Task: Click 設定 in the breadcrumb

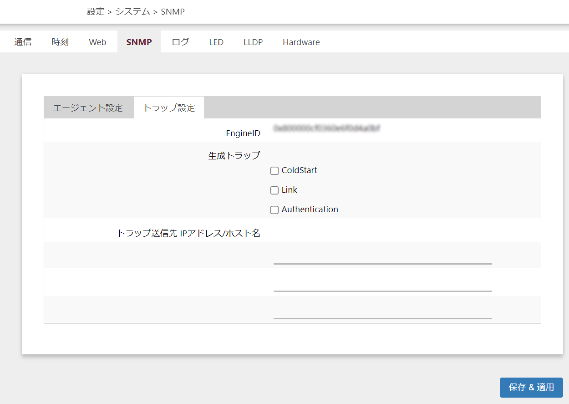Action: (96, 12)
